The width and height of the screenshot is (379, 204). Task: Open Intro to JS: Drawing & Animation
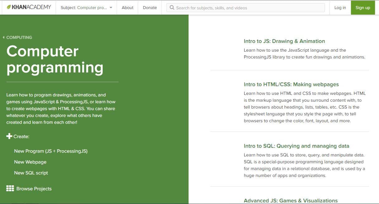284,41
